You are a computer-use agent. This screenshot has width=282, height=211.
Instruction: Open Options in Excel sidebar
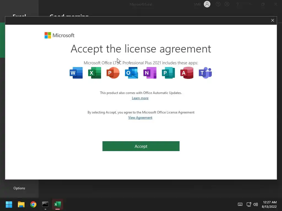[19, 188]
